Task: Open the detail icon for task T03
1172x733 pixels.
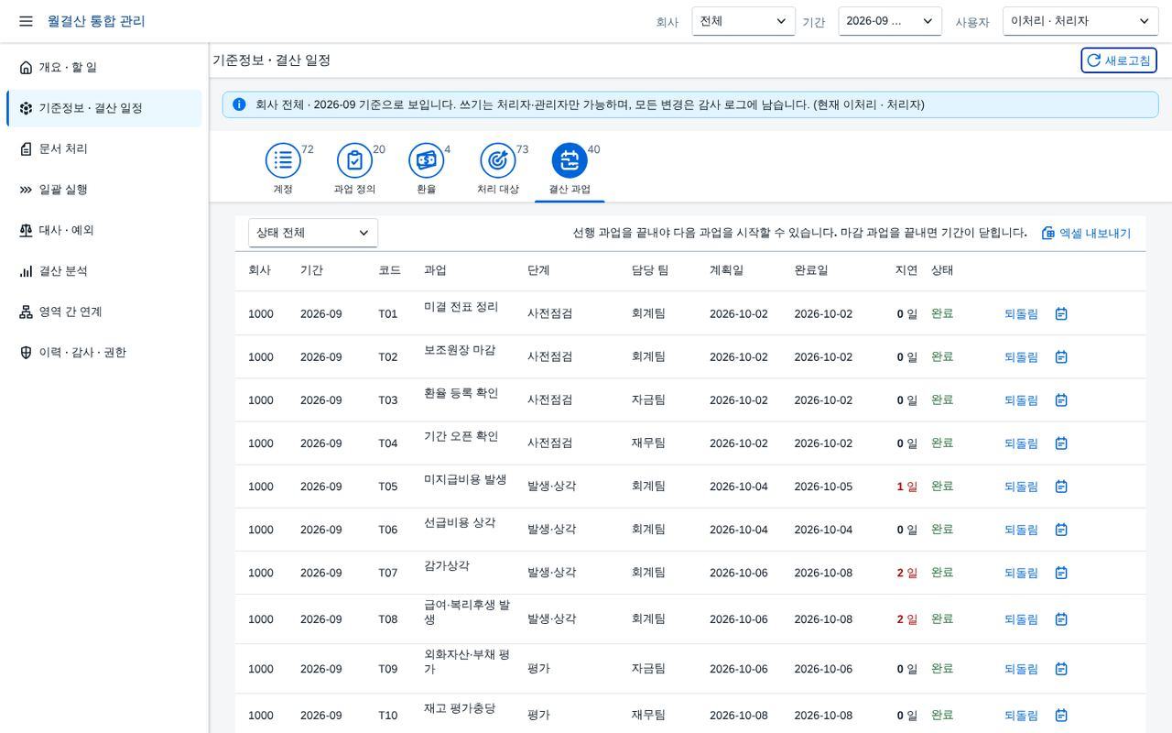Action: (x=1061, y=399)
